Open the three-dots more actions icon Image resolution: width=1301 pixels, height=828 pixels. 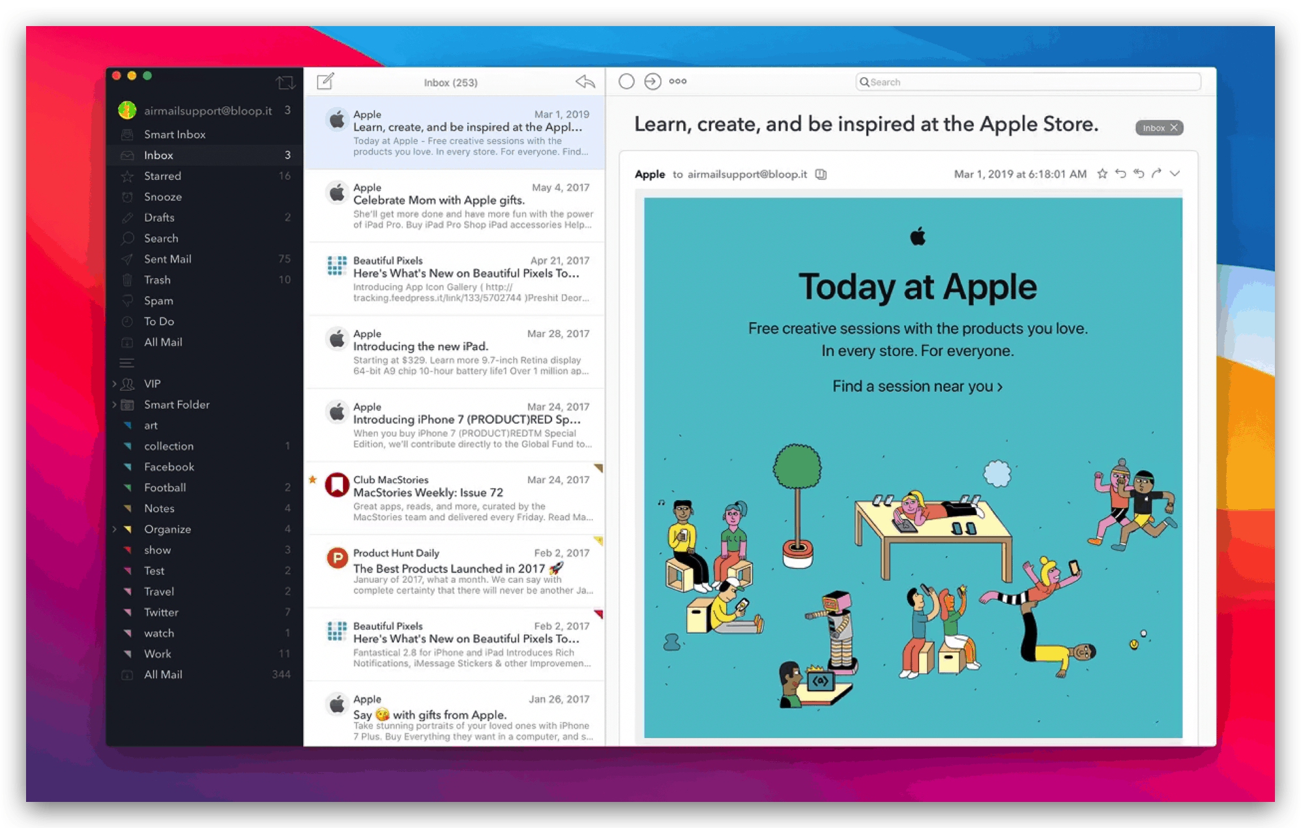[678, 81]
